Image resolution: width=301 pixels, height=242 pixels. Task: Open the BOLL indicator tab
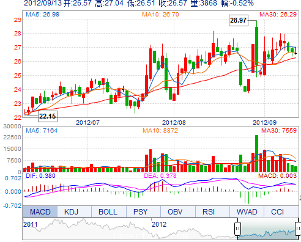click(x=108, y=211)
